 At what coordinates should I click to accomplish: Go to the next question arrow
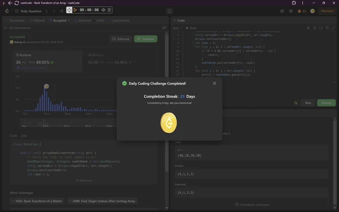pyautogui.click(x=54, y=11)
